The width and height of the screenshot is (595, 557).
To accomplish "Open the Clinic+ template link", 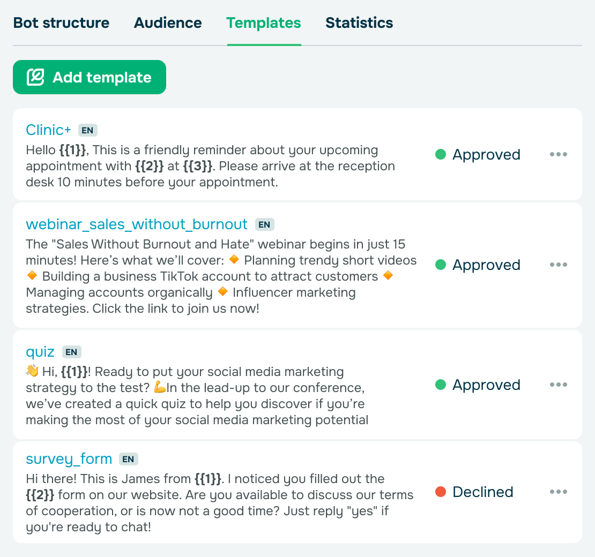I will click(x=48, y=130).
